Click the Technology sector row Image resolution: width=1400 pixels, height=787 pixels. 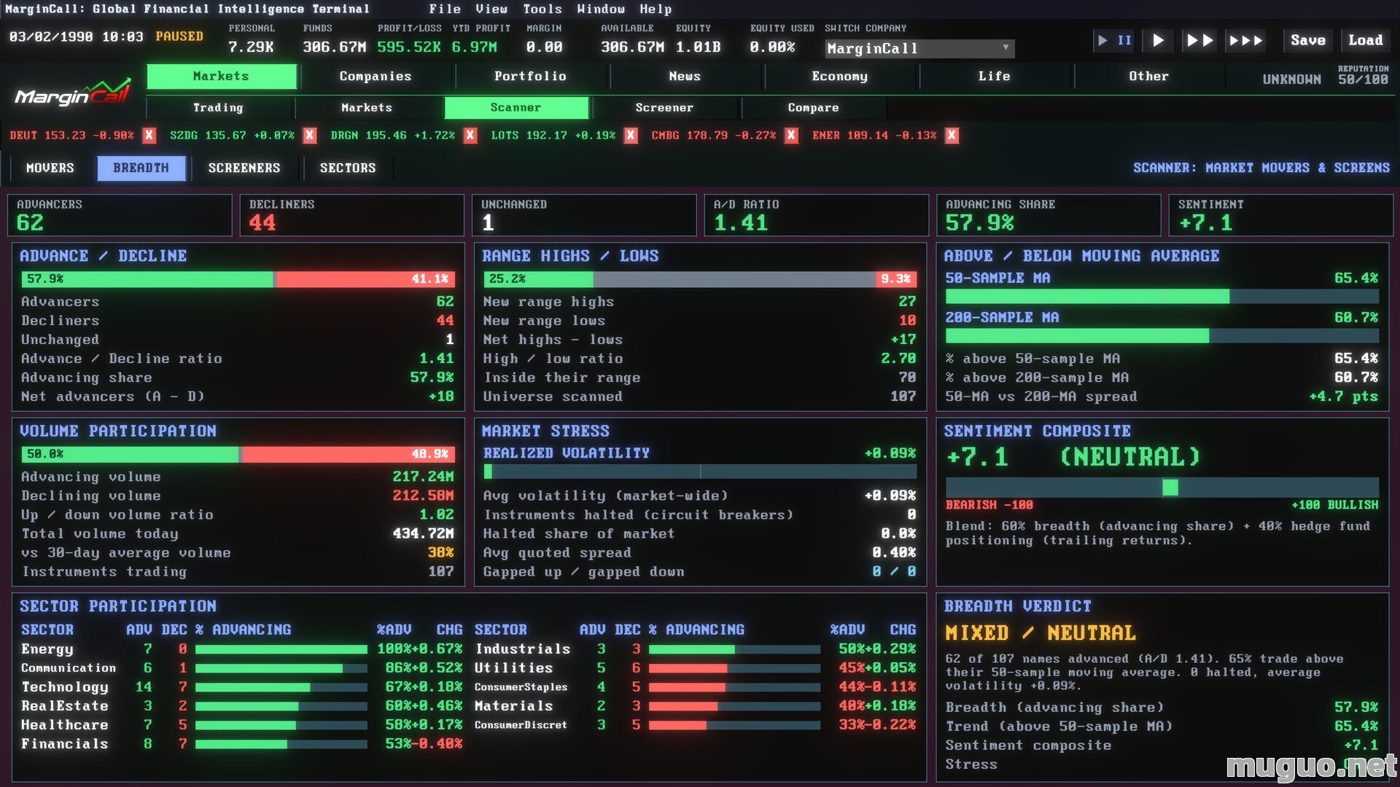pos(241,687)
